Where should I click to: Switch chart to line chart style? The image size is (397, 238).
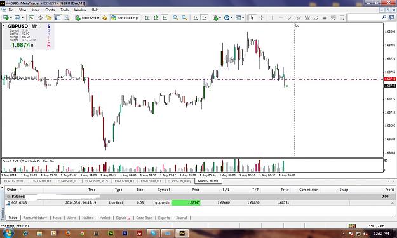165,18
